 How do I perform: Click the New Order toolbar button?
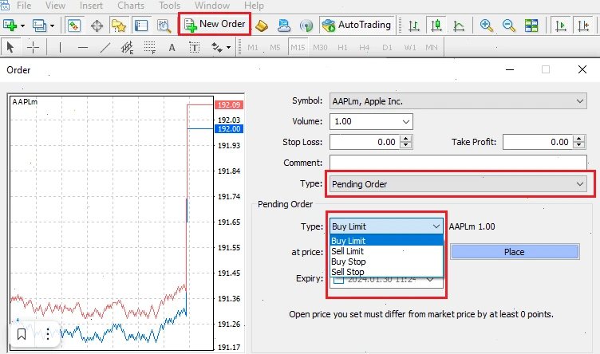pos(215,25)
